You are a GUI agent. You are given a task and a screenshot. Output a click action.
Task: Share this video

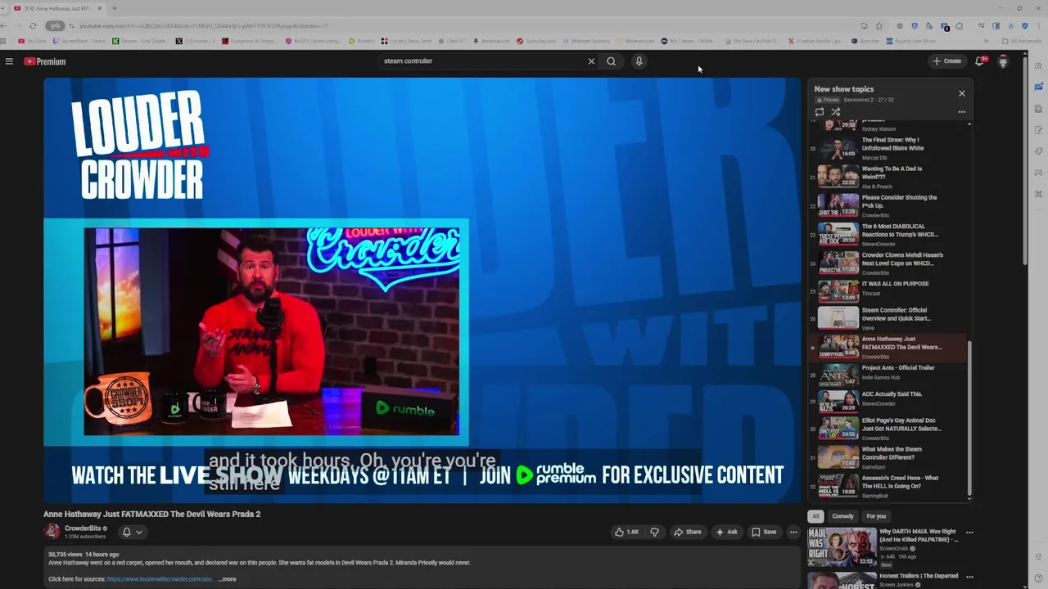point(688,532)
